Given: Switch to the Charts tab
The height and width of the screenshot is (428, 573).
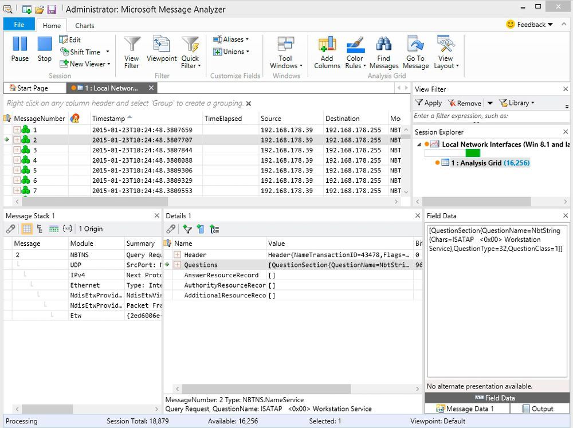Looking at the screenshot, I should (84, 25).
